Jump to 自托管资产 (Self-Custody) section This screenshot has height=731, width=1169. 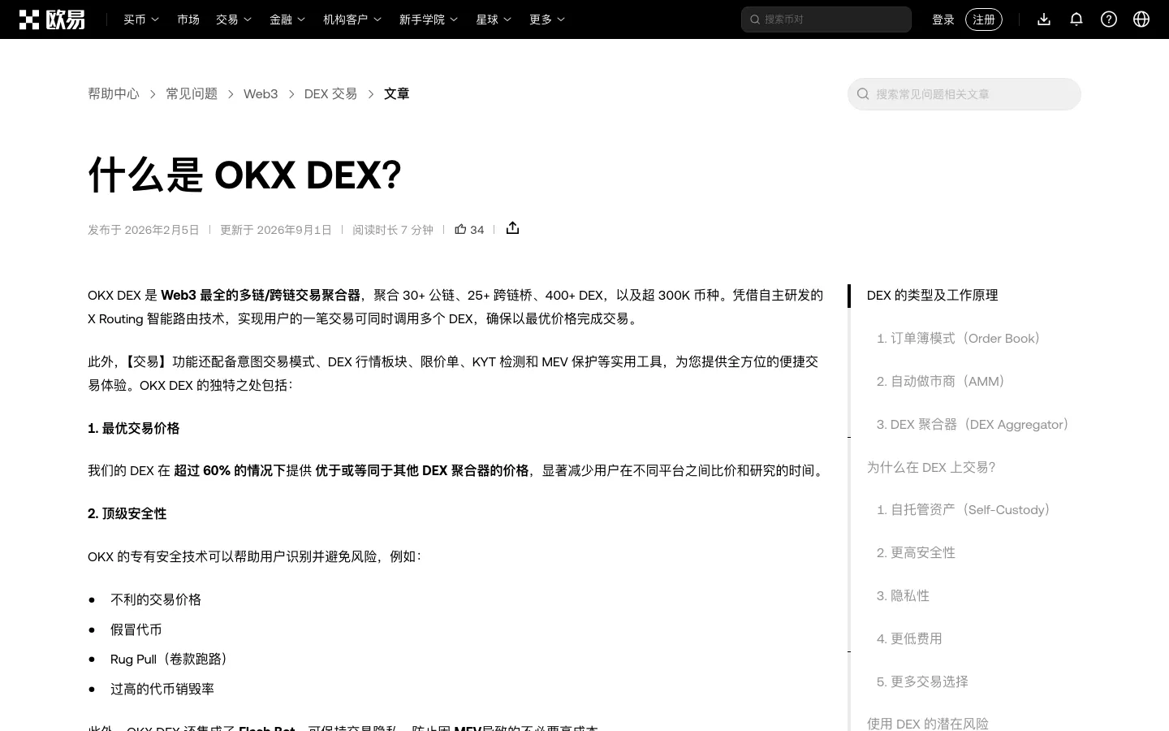click(x=967, y=510)
